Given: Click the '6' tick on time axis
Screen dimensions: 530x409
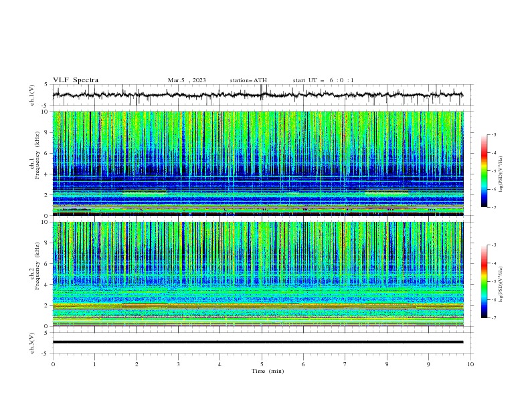Looking at the screenshot, I should point(303,364).
